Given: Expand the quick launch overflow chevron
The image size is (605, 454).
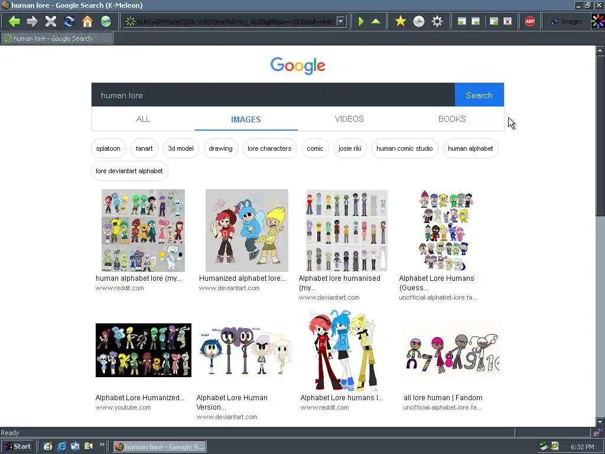Looking at the screenshot, I should [x=102, y=445].
